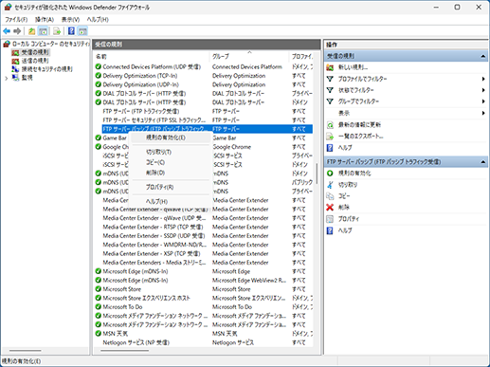Click the red X 削除 action icon
Screen dimensions: 490x367
pos(330,208)
